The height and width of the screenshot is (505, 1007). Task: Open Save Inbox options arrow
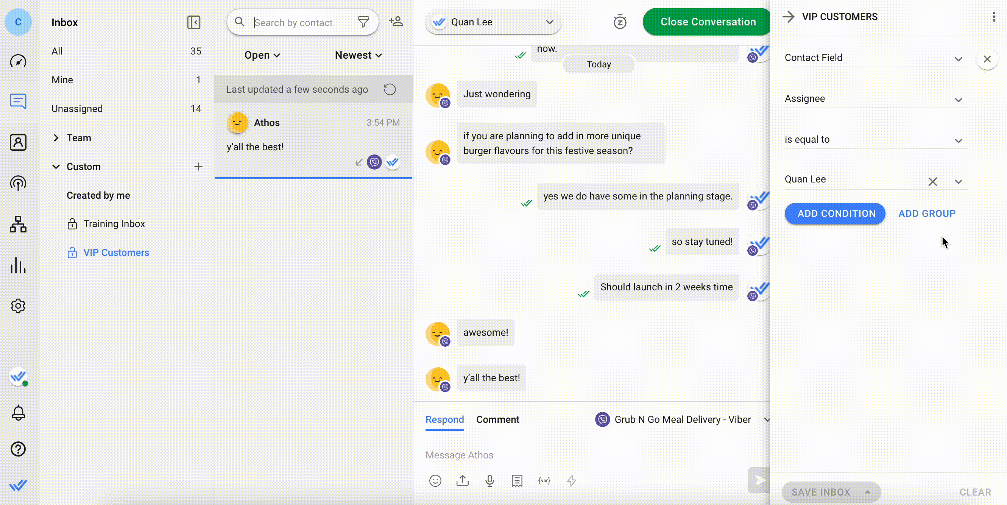[867, 492]
